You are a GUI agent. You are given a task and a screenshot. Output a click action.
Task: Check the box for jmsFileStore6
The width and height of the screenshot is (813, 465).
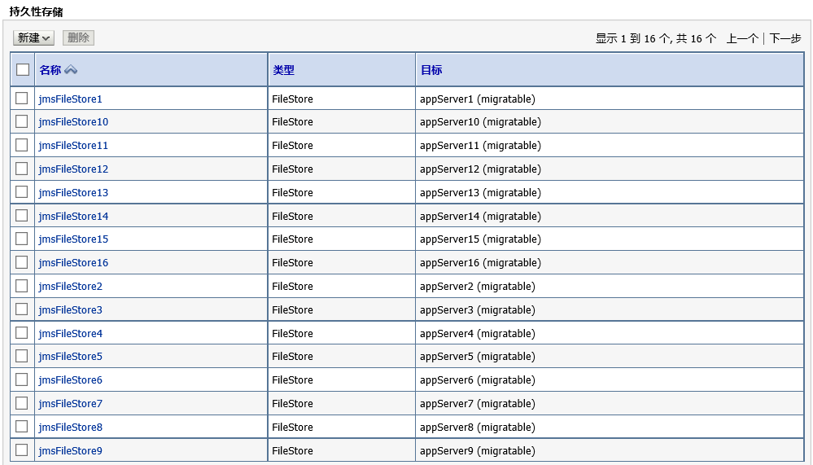[x=22, y=379]
